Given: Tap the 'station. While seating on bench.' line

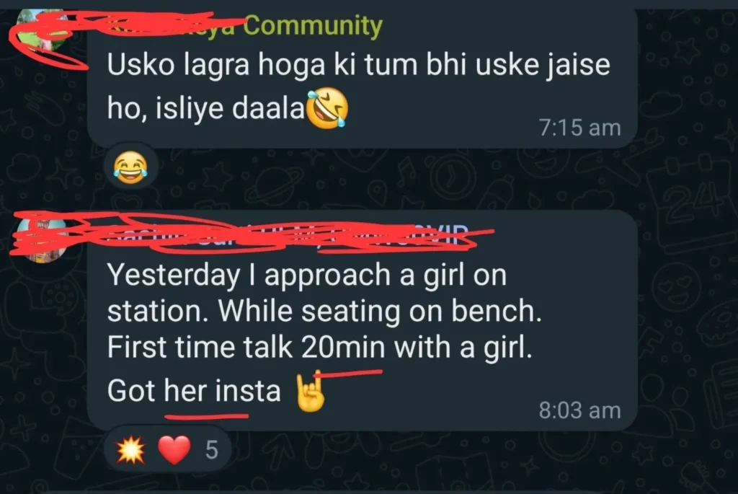Looking at the screenshot, I should coord(324,312).
